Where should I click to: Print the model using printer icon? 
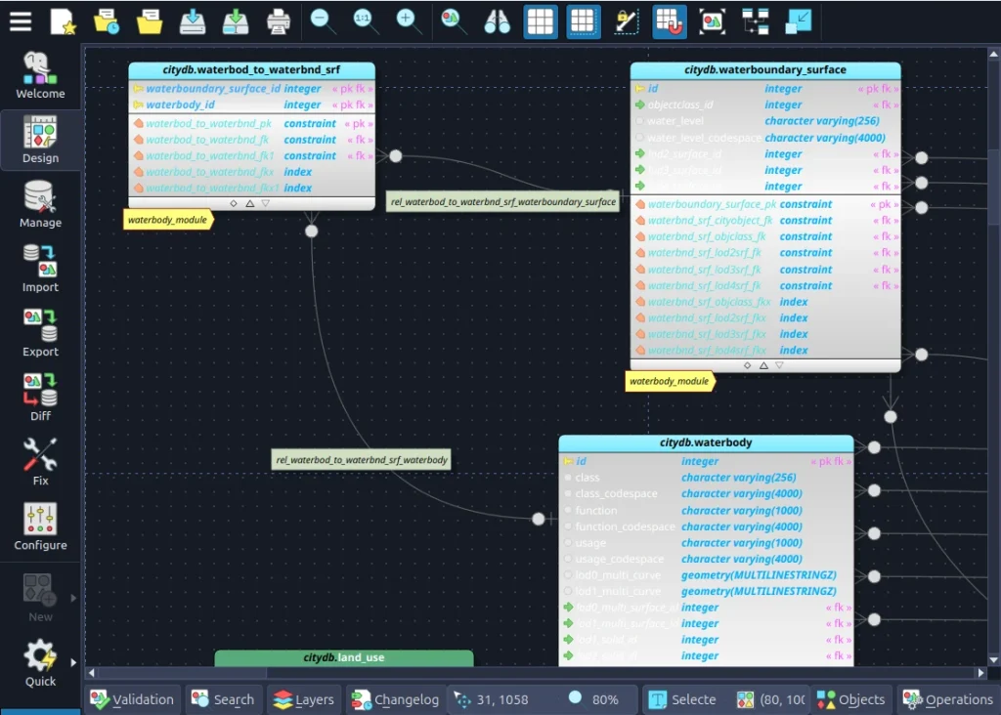pos(279,21)
